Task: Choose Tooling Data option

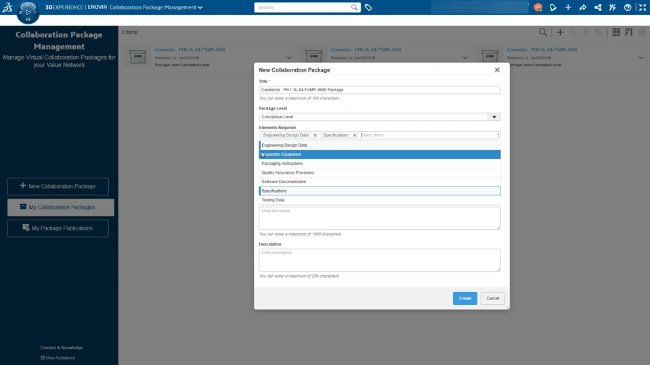Action: click(x=380, y=200)
